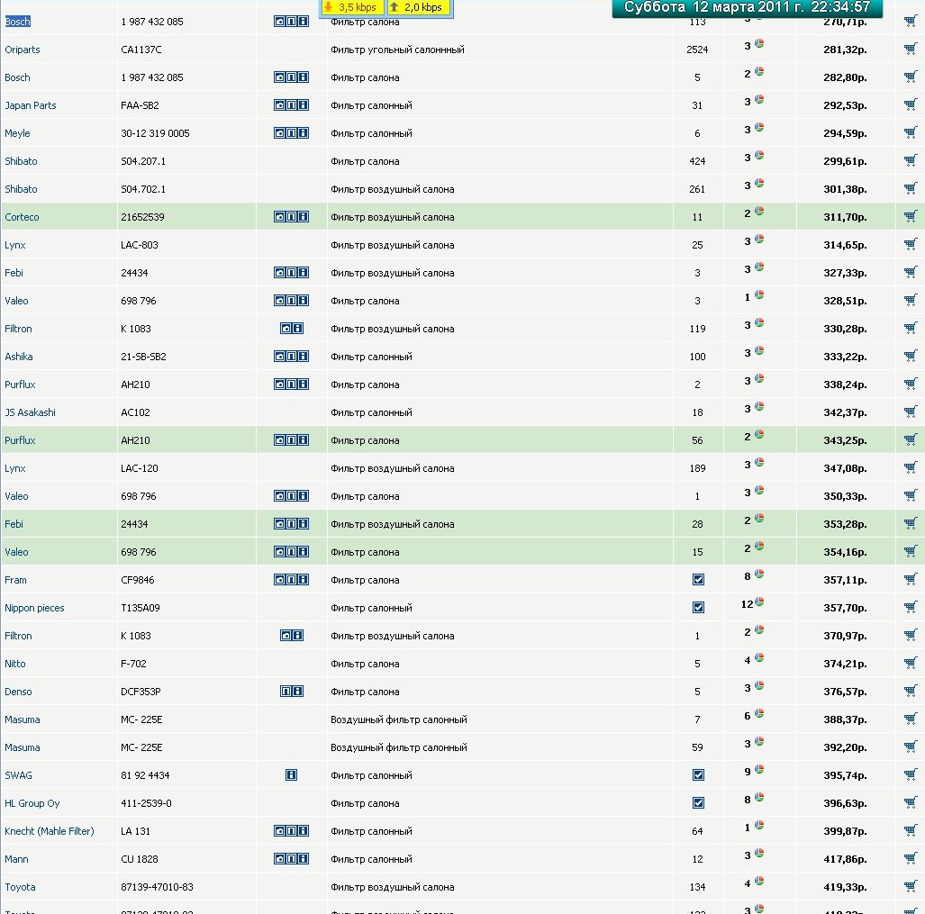Add Corteco 21652539 to the cart
Viewport: 925px width, 914px height.
pyautogui.click(x=911, y=216)
